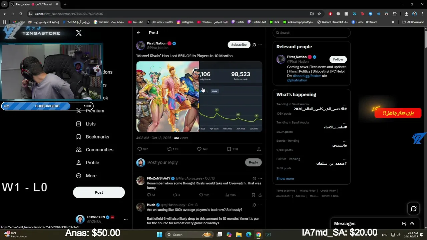
Task: Open Terms of Service link
Action: [286, 191]
